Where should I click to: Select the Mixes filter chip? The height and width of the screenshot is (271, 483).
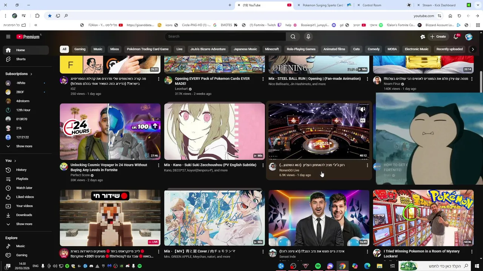coord(114,49)
